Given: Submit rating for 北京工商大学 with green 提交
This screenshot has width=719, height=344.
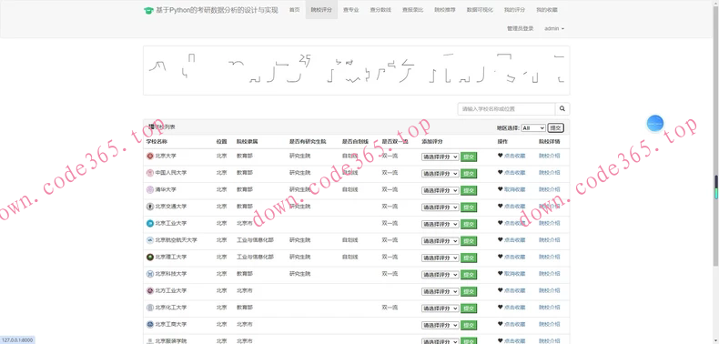Looking at the screenshot, I should [x=469, y=325].
